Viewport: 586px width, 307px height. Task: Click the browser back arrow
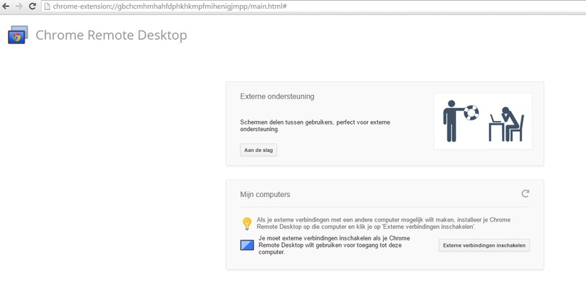(x=6, y=7)
